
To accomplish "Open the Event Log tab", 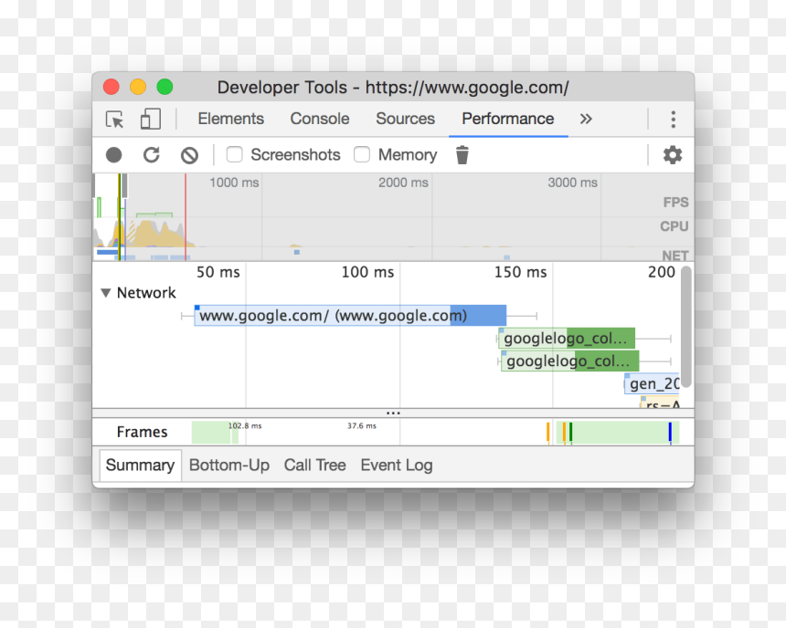I will 397,466.
